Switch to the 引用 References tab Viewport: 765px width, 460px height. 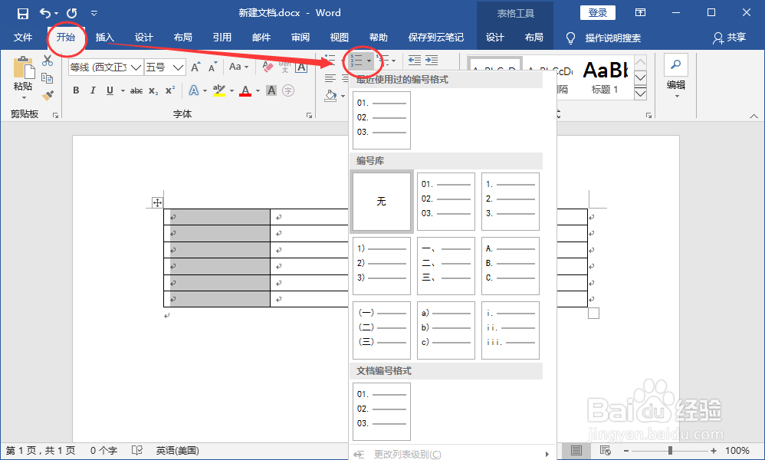pyautogui.click(x=222, y=38)
